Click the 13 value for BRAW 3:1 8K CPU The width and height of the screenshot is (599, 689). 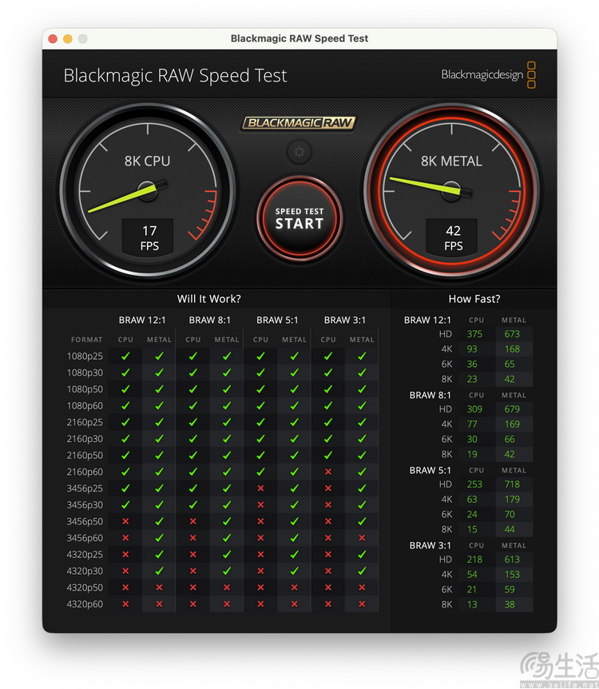click(x=472, y=604)
